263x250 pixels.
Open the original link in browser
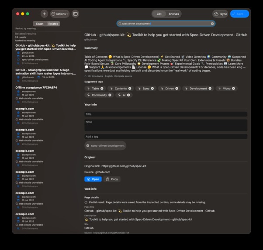[x=93, y=179]
